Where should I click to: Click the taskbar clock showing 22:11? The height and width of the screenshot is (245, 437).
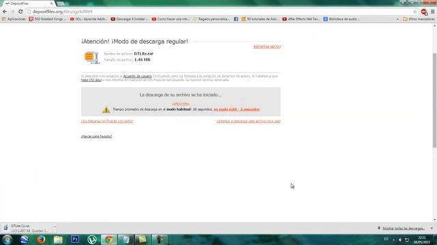(x=422, y=240)
